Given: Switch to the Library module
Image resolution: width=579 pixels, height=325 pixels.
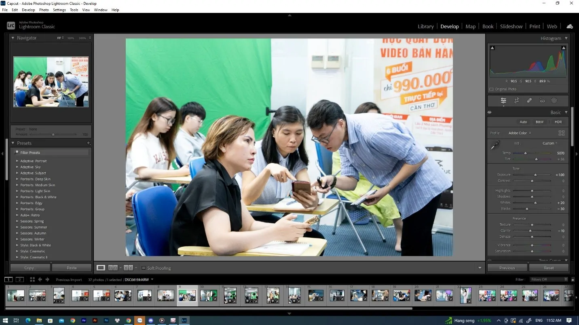Looking at the screenshot, I should pyautogui.click(x=425, y=26).
